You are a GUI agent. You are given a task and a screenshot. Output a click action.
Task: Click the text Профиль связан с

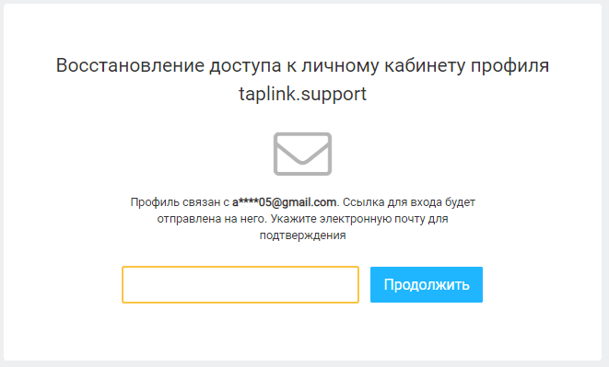(x=180, y=202)
